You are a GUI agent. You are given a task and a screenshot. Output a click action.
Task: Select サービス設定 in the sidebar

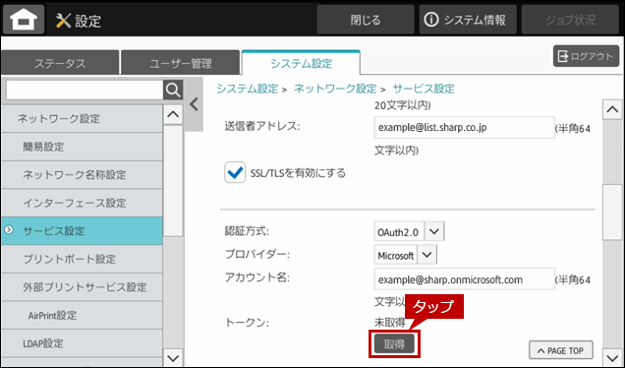tap(82, 230)
